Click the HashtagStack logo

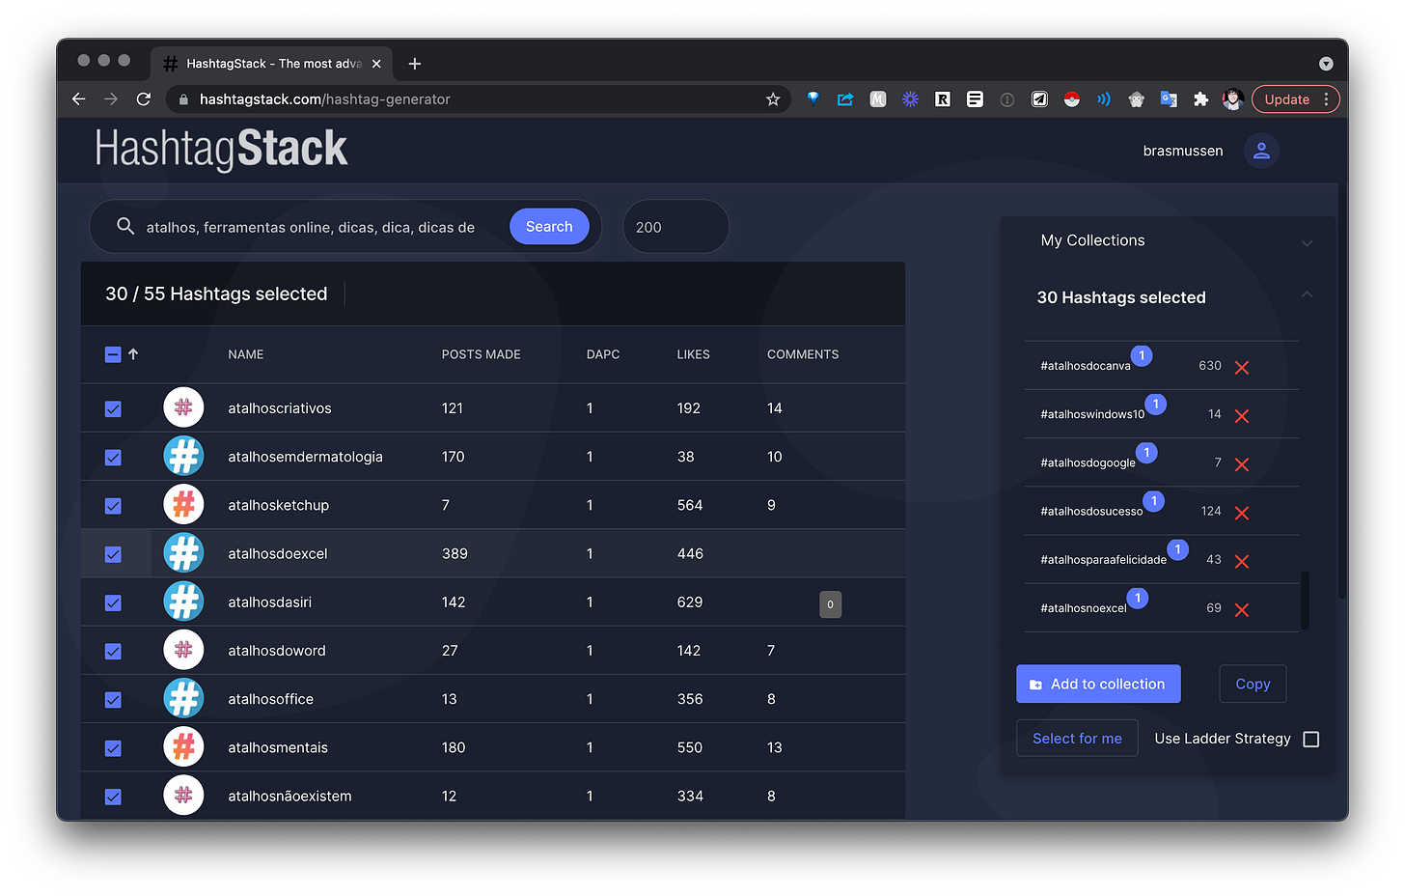click(x=221, y=149)
